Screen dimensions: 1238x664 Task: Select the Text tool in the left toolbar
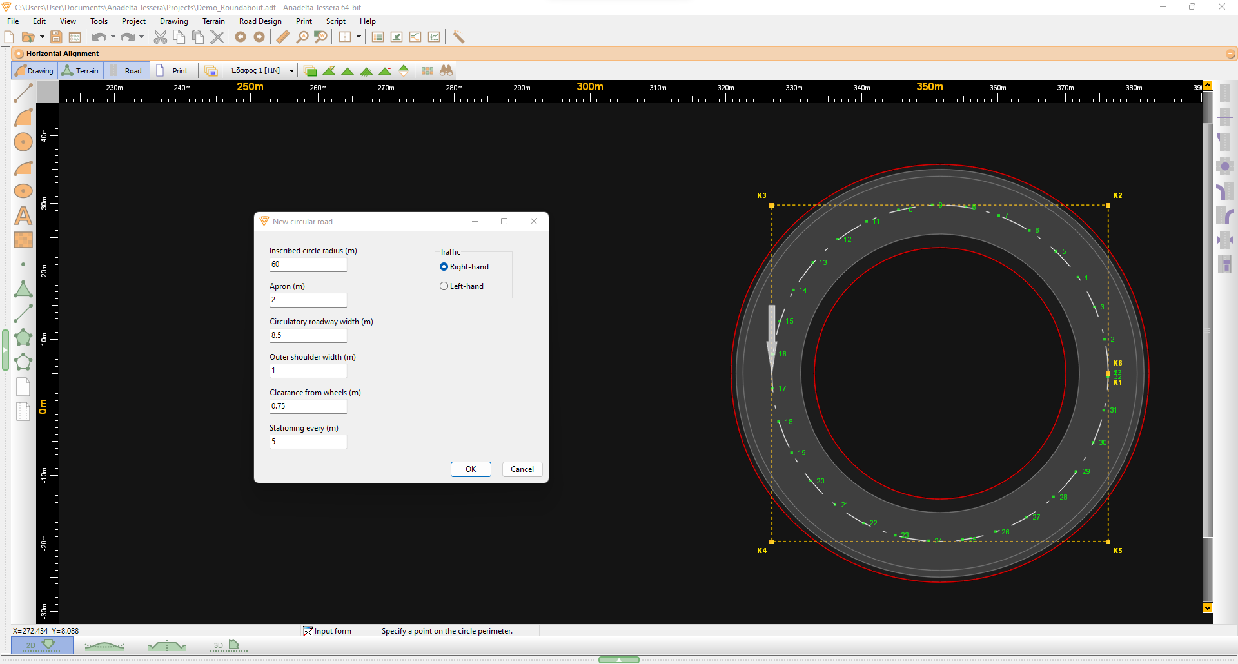click(23, 217)
